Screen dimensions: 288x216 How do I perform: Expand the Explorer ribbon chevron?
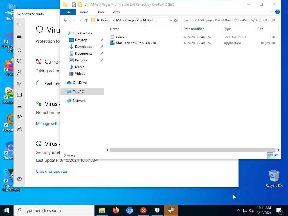click(271, 12)
